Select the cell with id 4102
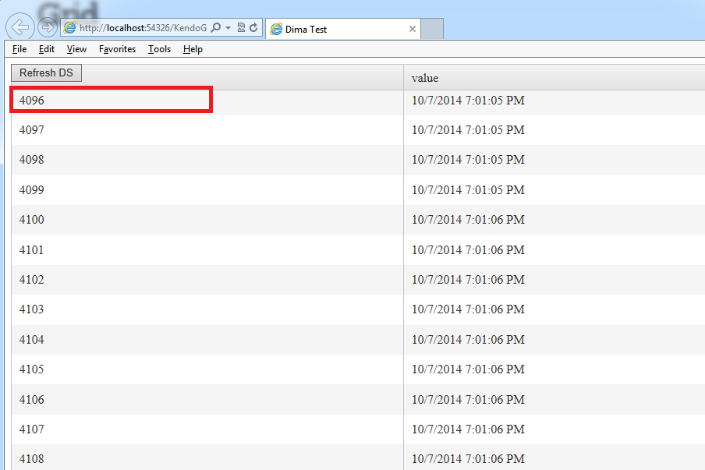The height and width of the screenshot is (470, 705). tap(207, 280)
